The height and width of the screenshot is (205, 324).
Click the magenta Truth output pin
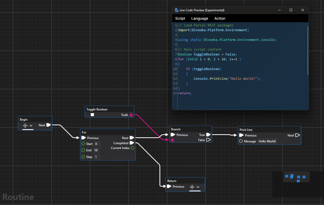(131, 115)
